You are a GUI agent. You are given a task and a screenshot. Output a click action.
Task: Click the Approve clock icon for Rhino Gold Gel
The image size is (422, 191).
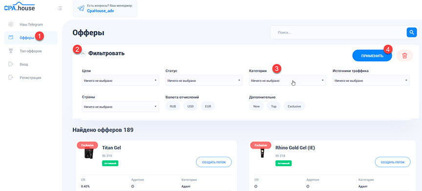click(x=308, y=186)
